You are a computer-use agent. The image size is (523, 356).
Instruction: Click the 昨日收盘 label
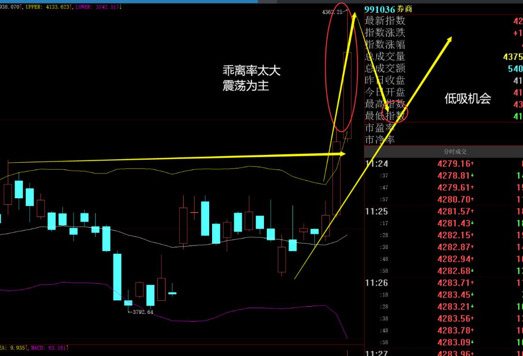385,80
